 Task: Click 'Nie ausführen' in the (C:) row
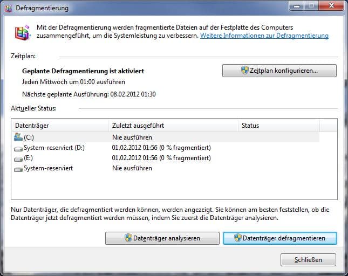click(132, 137)
